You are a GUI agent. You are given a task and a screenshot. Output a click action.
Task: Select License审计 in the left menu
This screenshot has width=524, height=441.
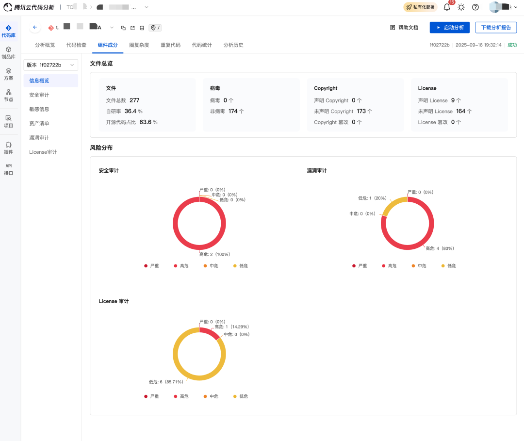click(51, 152)
